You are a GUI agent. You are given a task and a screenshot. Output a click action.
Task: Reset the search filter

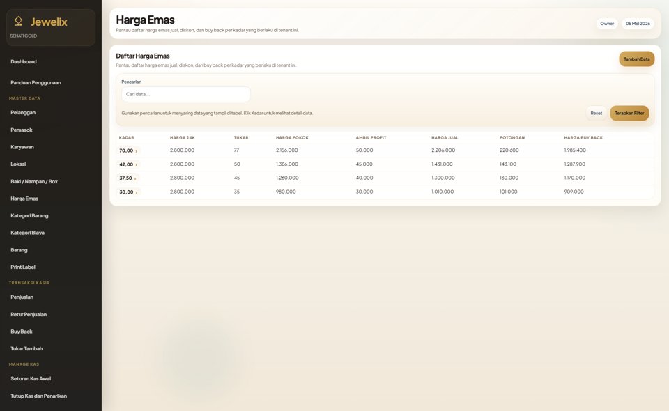click(x=596, y=113)
